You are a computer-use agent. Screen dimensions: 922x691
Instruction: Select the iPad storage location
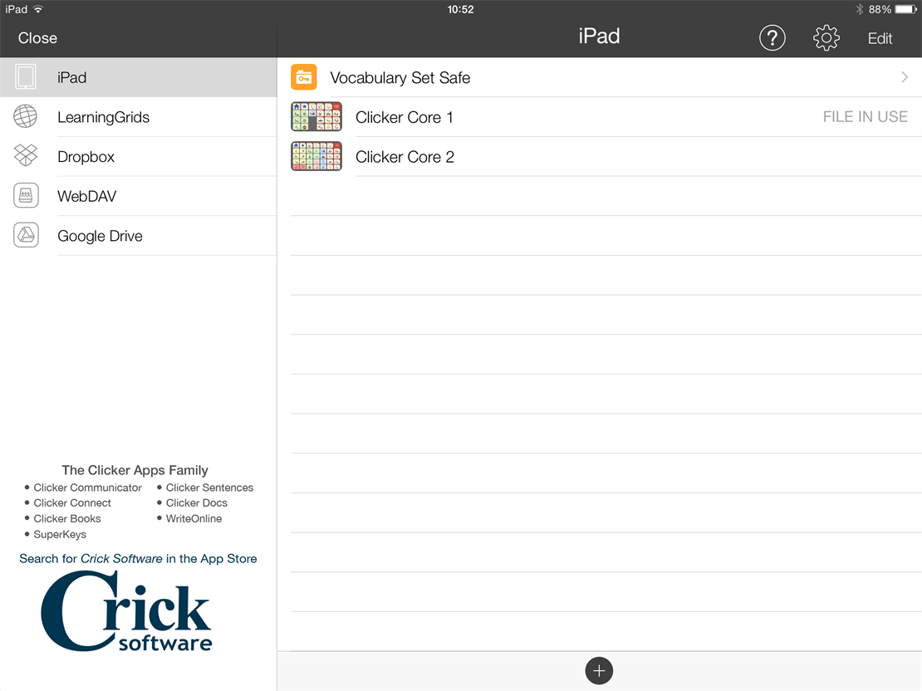138,77
